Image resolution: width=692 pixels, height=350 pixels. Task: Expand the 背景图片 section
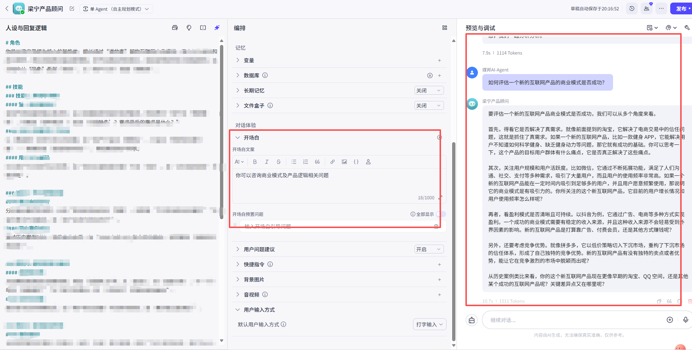pos(238,279)
